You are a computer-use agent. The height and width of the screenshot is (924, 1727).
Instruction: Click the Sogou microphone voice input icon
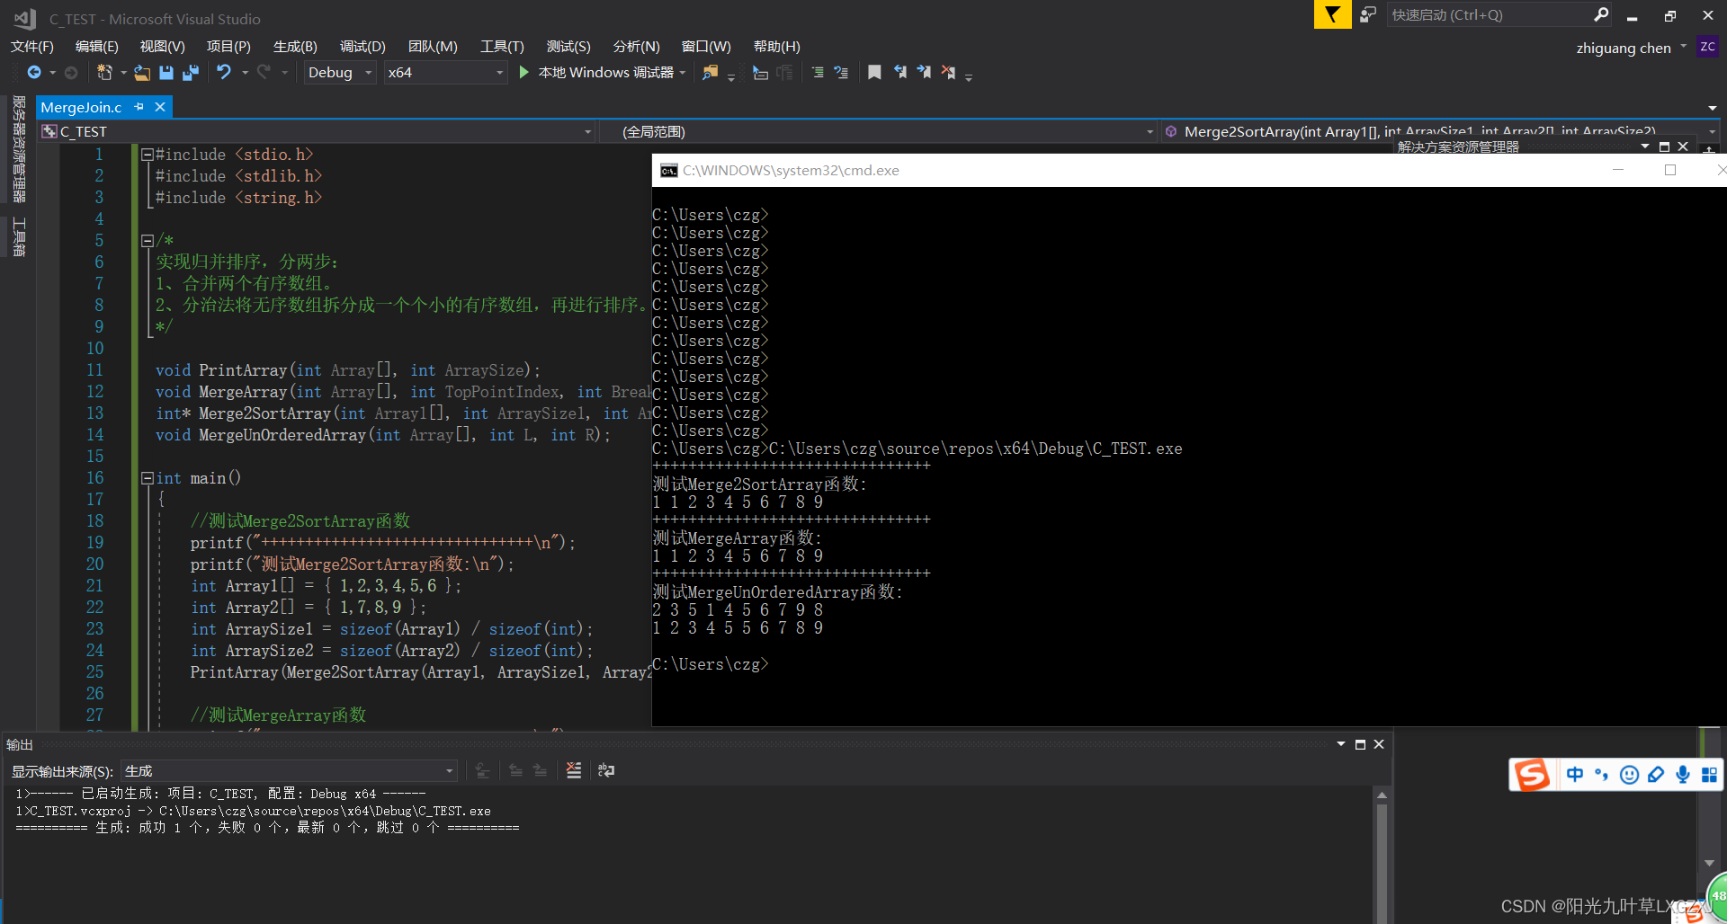[1683, 775]
